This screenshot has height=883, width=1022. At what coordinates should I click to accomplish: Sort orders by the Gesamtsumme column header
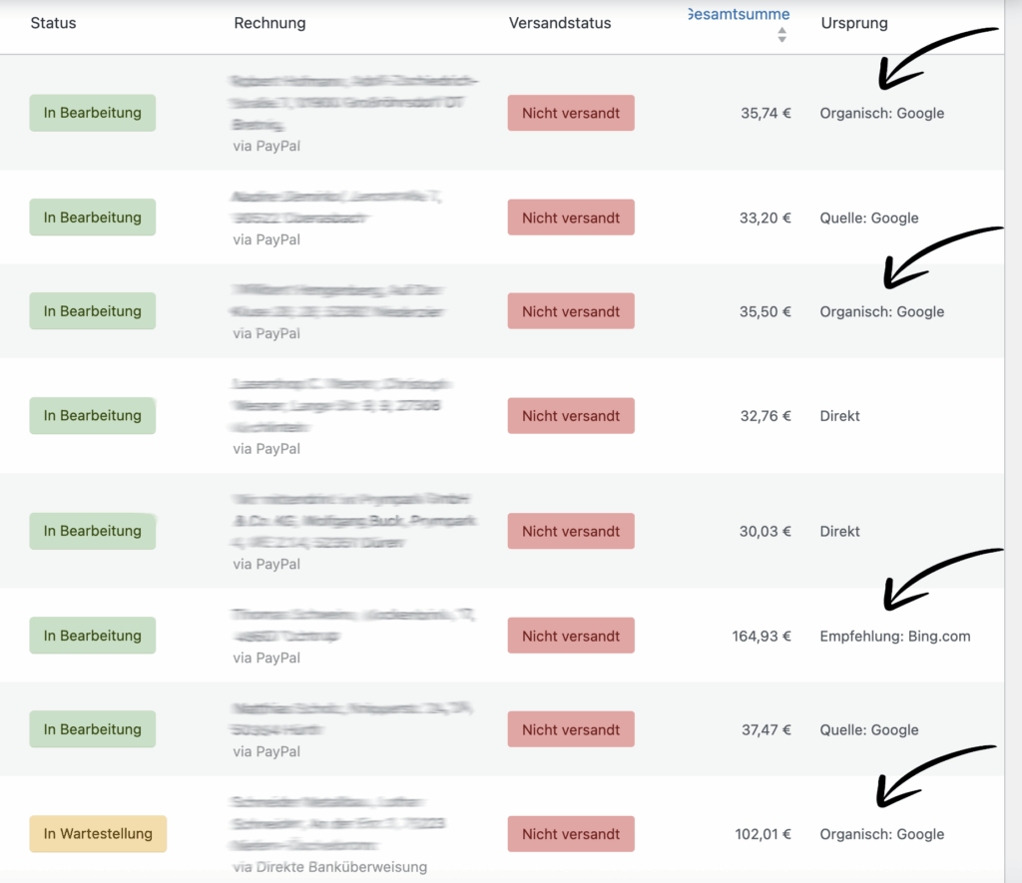coord(740,14)
